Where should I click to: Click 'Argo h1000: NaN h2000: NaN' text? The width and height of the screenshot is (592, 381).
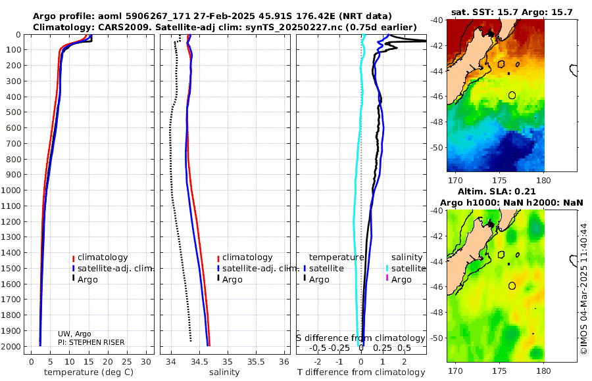pos(512,203)
